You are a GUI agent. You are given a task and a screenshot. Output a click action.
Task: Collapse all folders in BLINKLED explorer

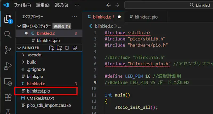pos(75,48)
